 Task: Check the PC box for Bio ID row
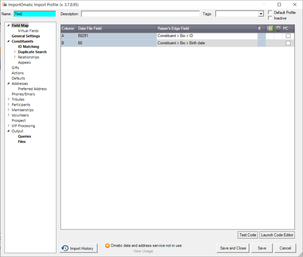pos(288,36)
